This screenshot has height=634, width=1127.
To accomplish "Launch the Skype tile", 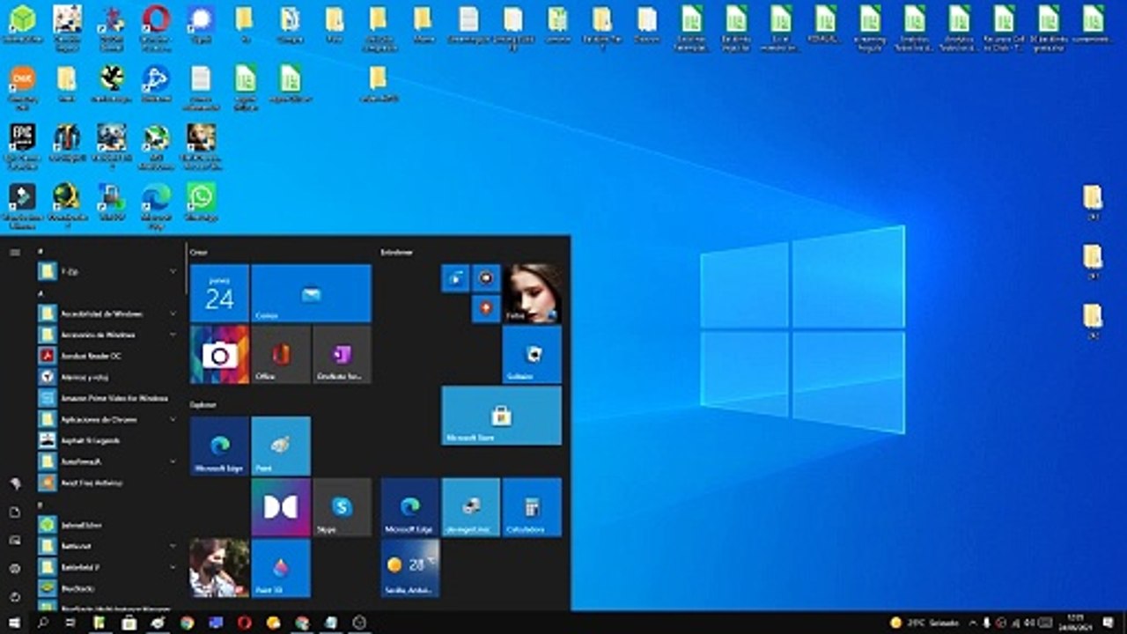I will pyautogui.click(x=342, y=507).
